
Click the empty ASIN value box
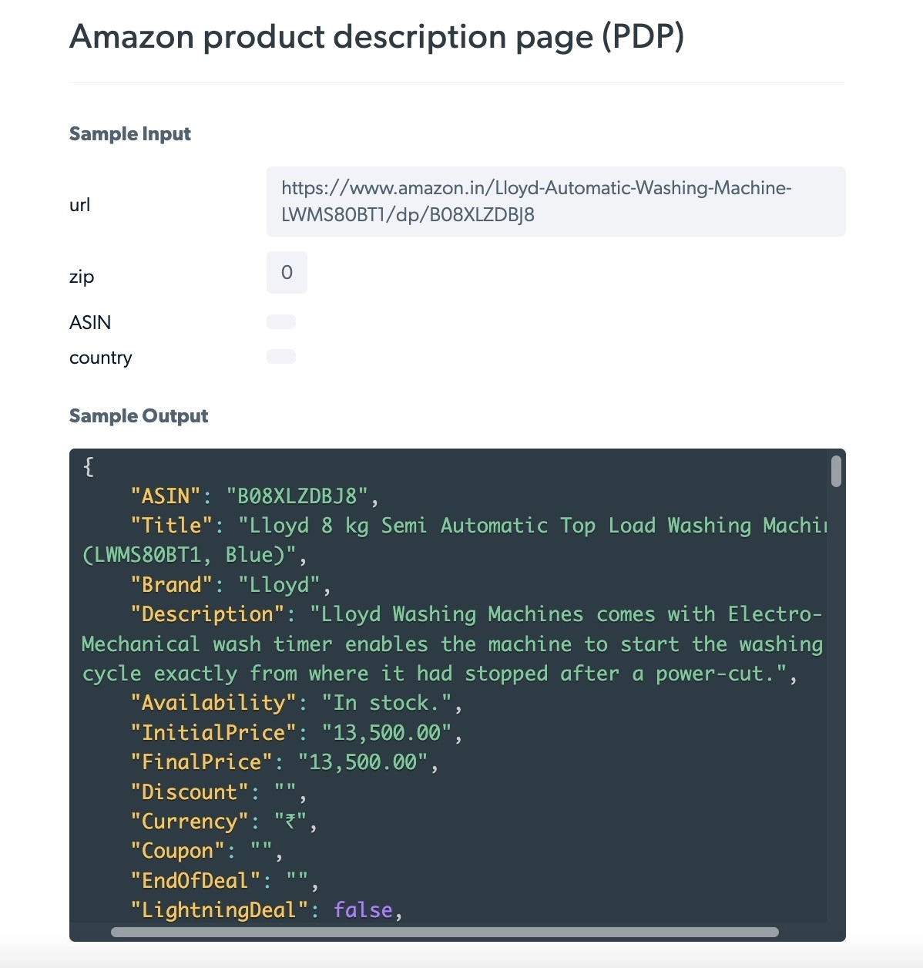pyautogui.click(x=281, y=322)
